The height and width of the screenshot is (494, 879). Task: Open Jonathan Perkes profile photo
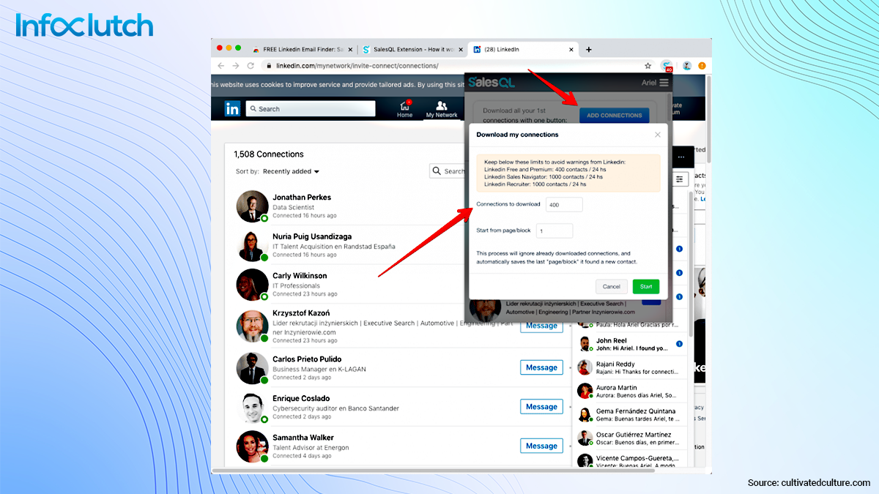tap(252, 206)
